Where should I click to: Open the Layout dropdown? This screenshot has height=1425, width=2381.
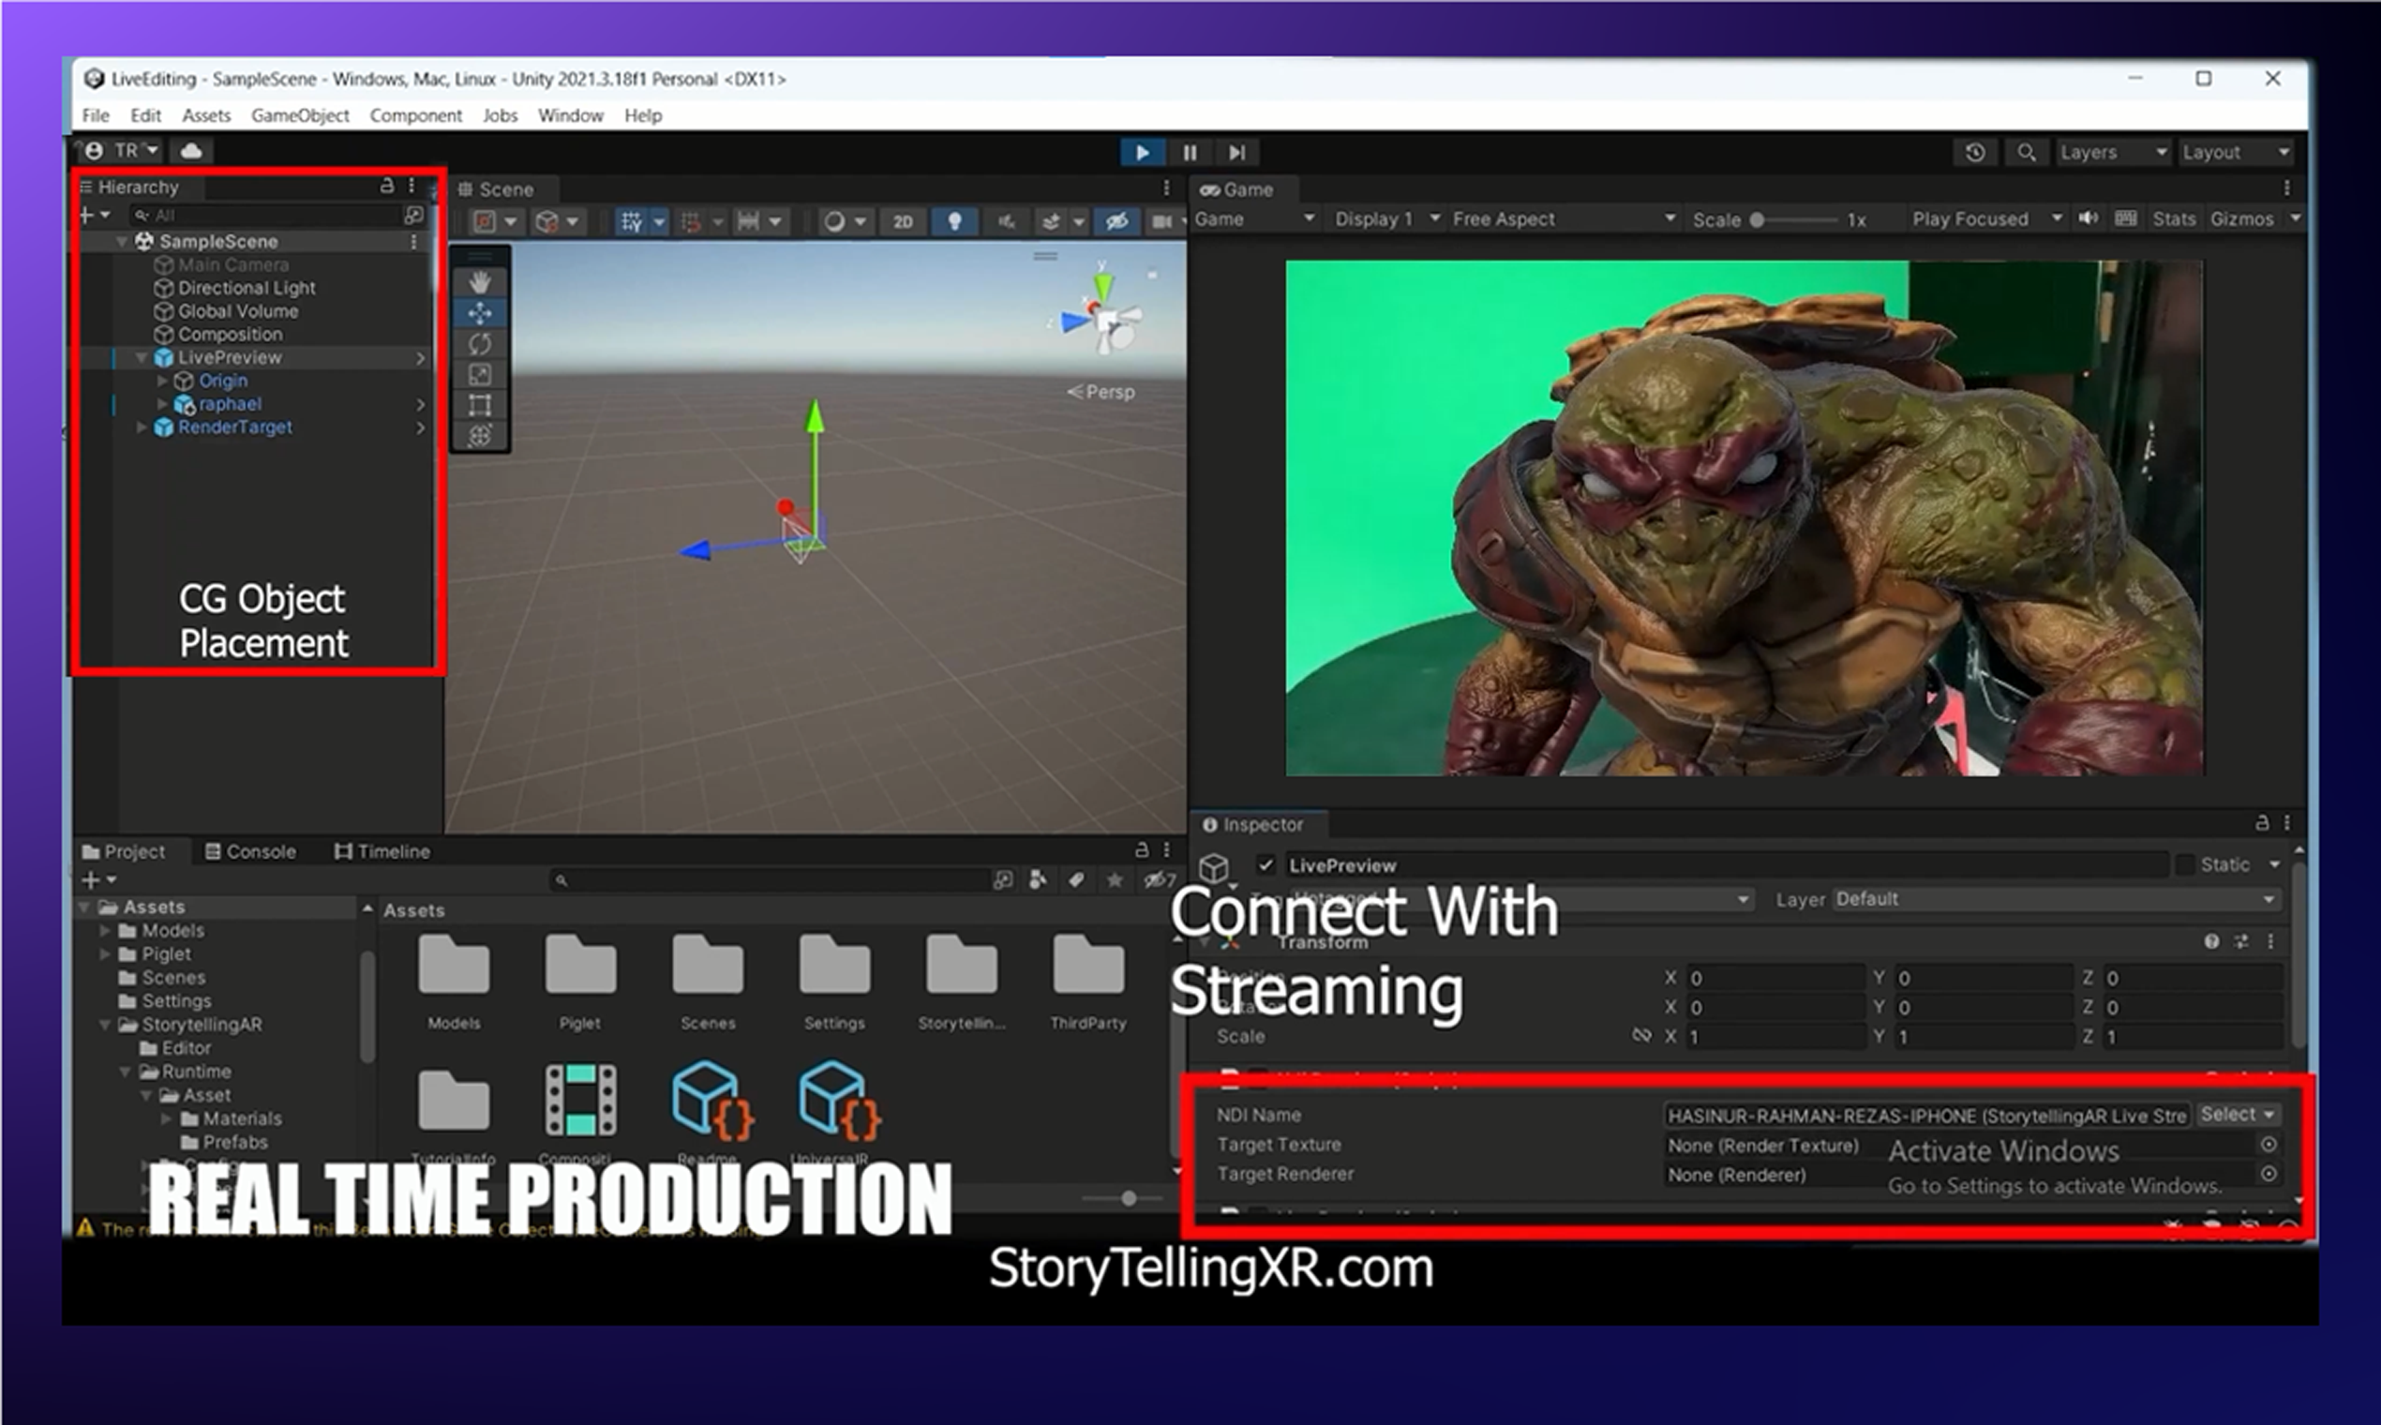coord(2236,153)
